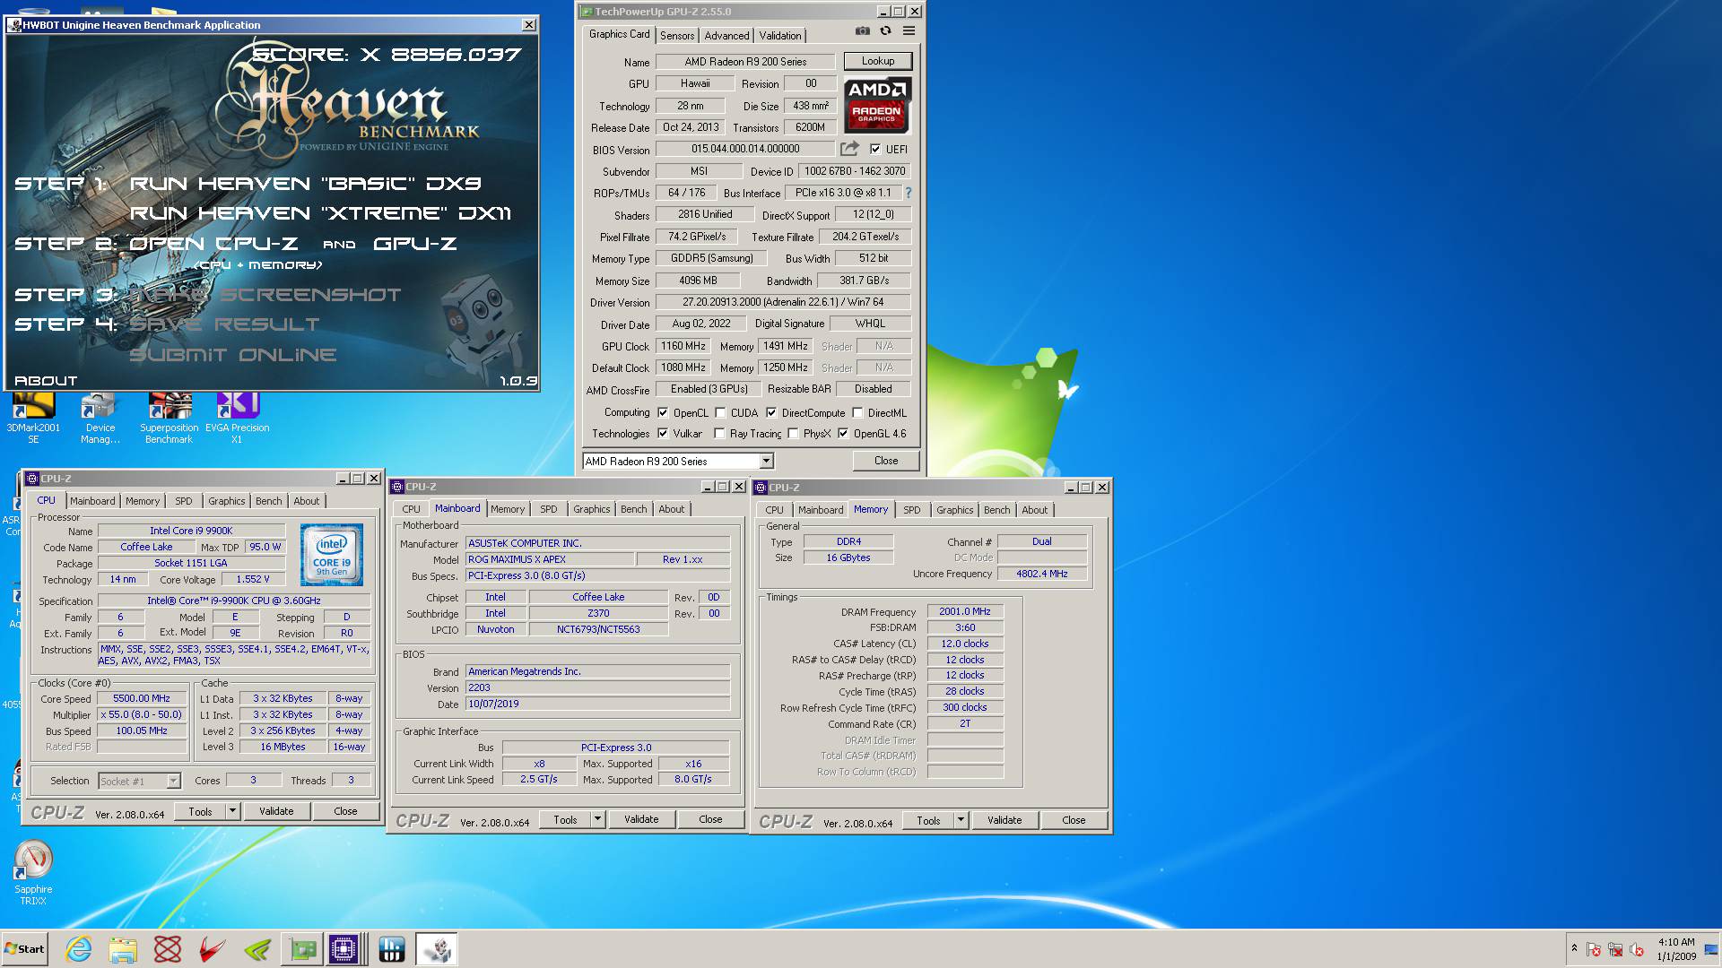
Task: Click the red atom-shaped taskbar icon
Action: point(168,949)
